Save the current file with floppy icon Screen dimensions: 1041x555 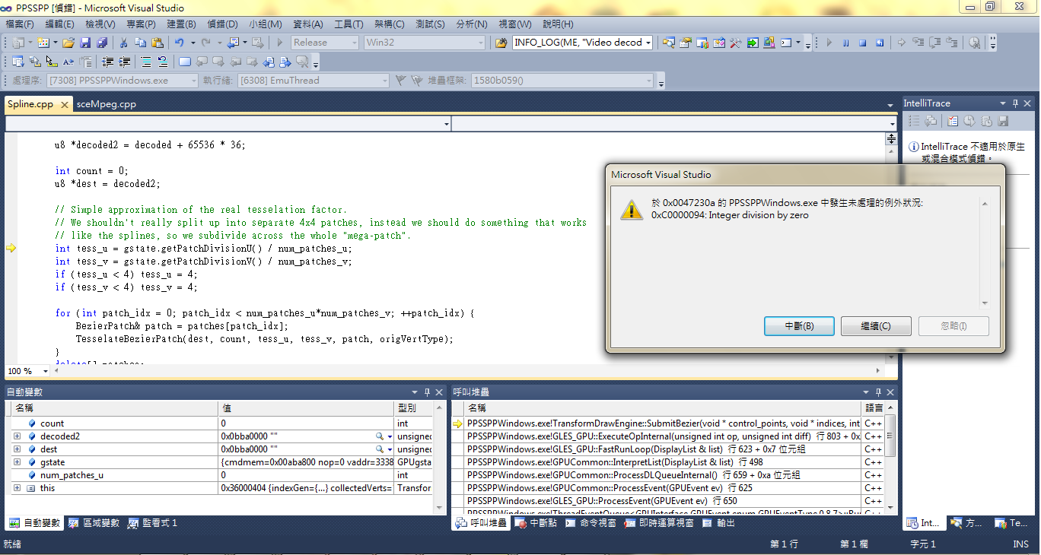tap(85, 43)
